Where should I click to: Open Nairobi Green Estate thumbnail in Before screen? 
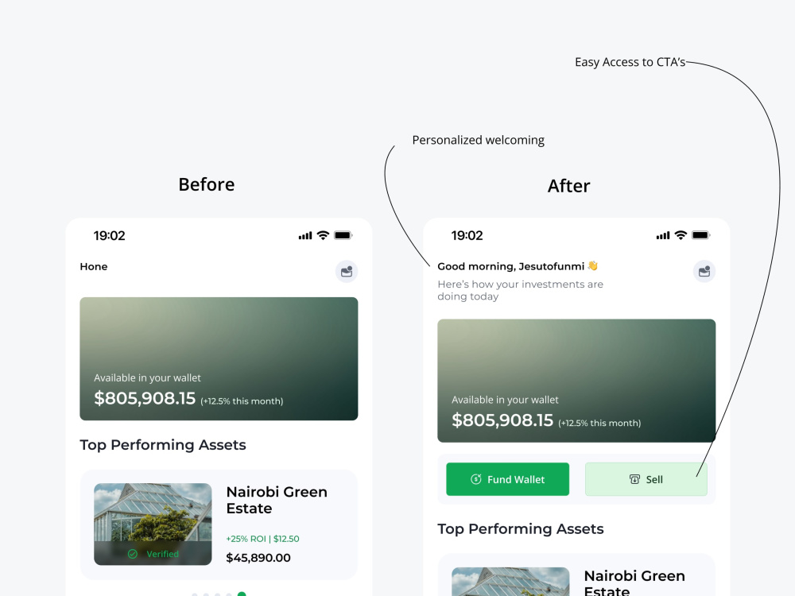click(x=153, y=524)
